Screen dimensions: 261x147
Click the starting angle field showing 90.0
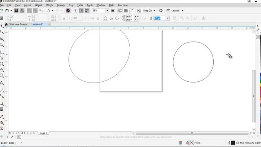click(x=130, y=16)
